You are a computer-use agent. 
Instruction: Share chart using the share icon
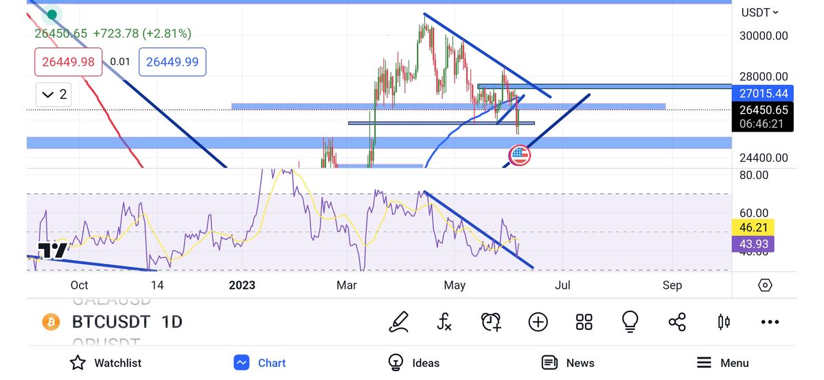tap(676, 322)
